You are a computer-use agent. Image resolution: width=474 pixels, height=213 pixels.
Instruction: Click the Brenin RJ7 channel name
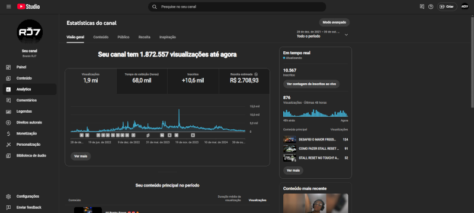(x=29, y=56)
